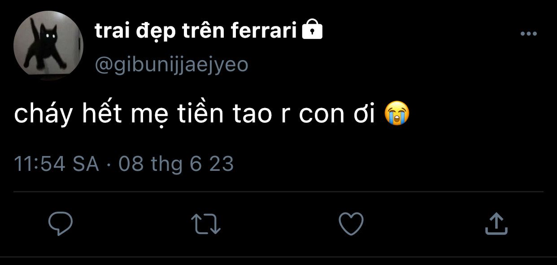Retweet this post using the arrows icon

click(206, 224)
